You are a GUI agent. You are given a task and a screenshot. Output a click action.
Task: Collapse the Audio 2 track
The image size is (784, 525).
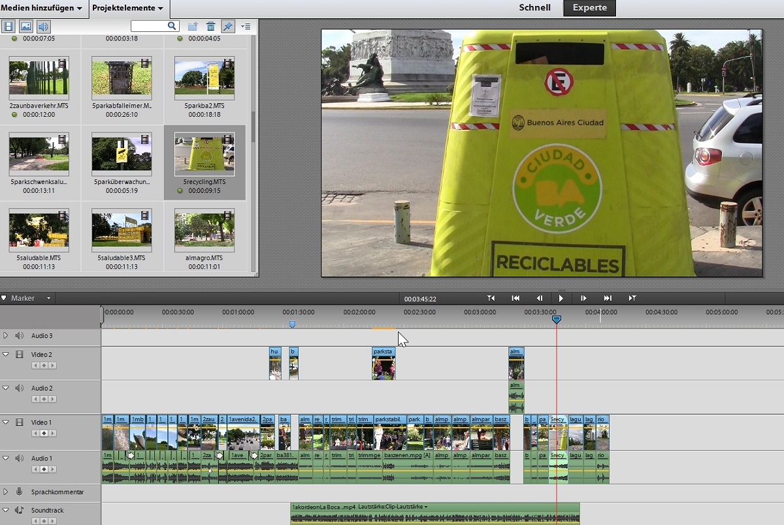[6, 388]
